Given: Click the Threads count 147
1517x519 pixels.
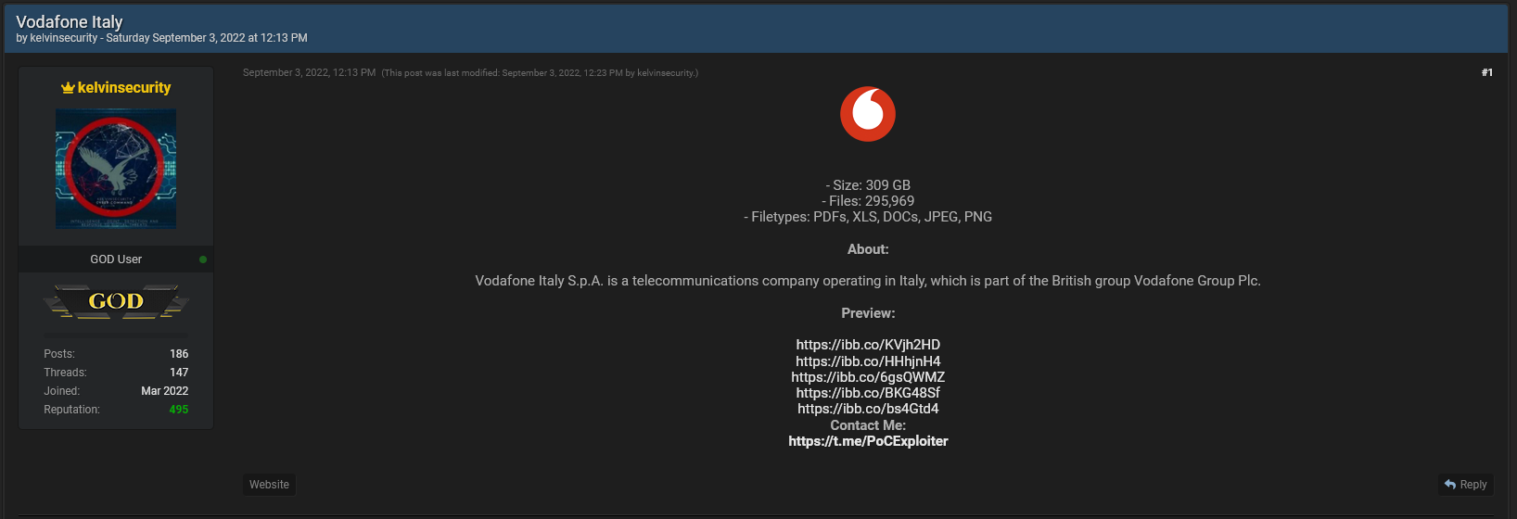Looking at the screenshot, I should (x=179, y=373).
